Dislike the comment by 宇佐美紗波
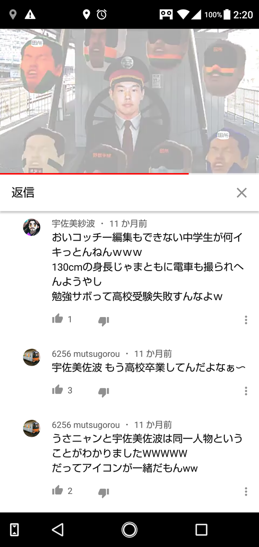The image size is (259, 547). pyautogui.click(x=104, y=321)
